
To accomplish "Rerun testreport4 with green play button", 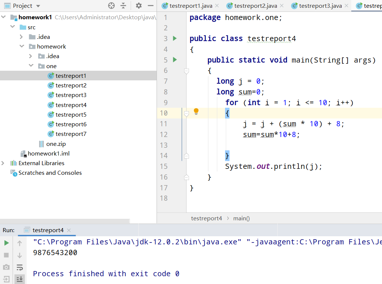I will (7, 243).
